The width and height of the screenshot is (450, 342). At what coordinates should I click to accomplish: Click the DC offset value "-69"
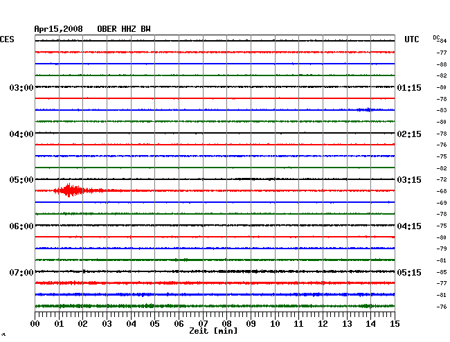(442, 203)
